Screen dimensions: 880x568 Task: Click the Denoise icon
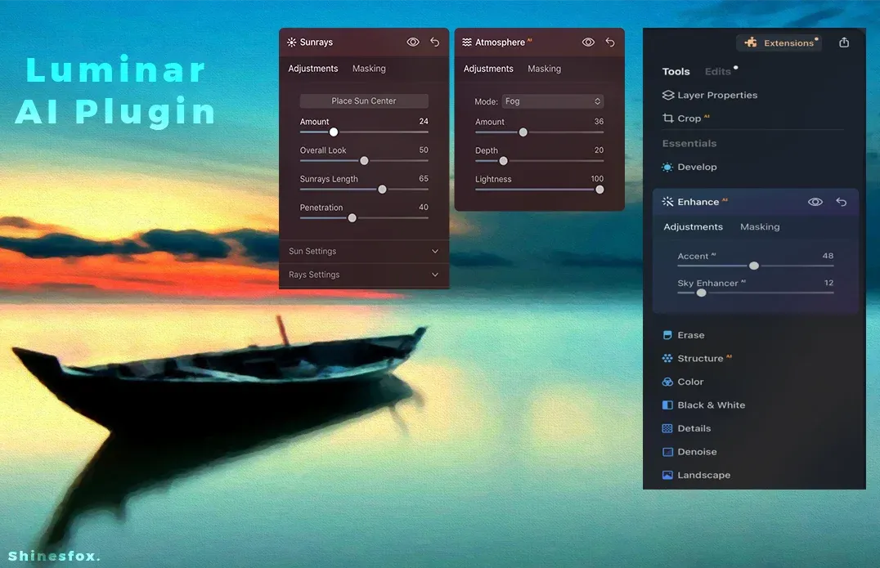click(x=667, y=452)
